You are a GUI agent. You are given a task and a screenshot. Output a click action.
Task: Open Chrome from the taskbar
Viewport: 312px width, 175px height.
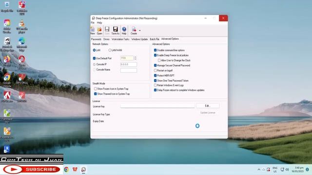66,170
